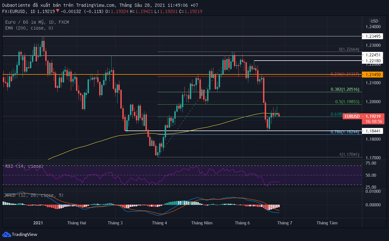Screen dimensions: 389x241
Task: Click the -0.00132 (-0.11%) change text
Action: [x=82, y=11]
